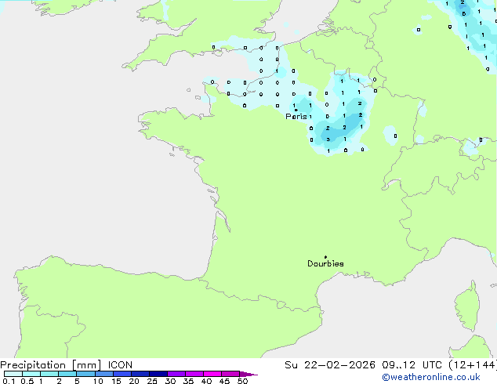497x384 pixels.
Task: Pick the 30–35 mm purple legend swatch
Action: point(176,374)
